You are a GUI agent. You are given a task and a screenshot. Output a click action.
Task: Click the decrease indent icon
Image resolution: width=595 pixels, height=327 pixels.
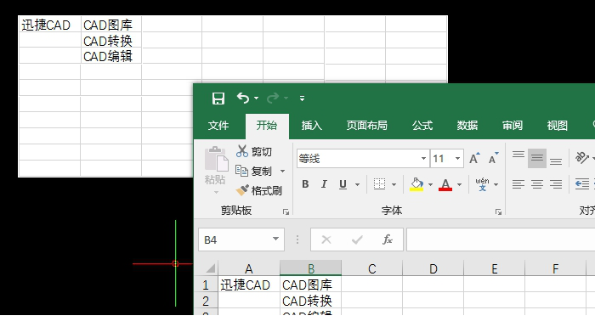(x=581, y=184)
